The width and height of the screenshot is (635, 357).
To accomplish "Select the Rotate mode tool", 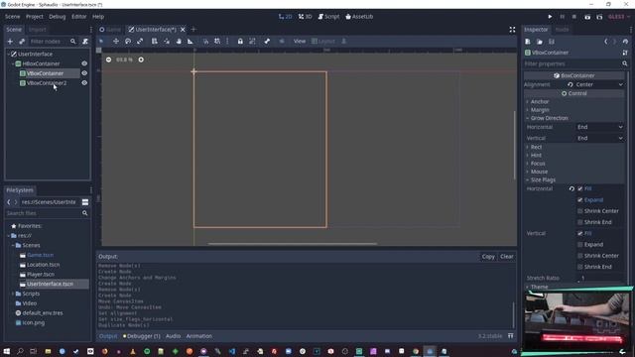I will click(x=128, y=42).
